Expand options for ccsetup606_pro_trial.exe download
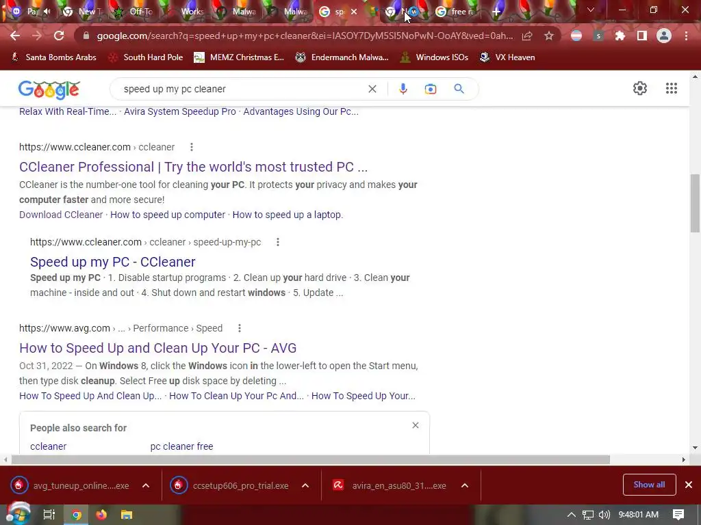 click(x=305, y=485)
